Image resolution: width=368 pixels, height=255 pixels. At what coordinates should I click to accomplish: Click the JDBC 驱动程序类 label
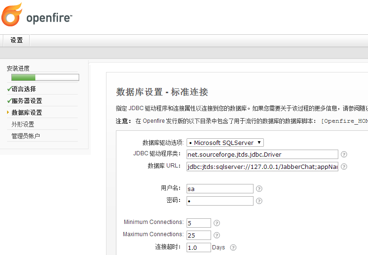[x=157, y=153]
